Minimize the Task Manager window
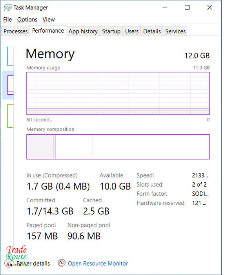The height and width of the screenshot is (275, 235). (165, 7)
